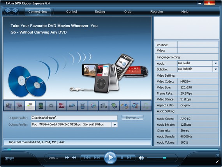The height and width of the screenshot is (167, 222).
Task: Click the Audio Codec value AAC-LC
Action: click(x=185, y=119)
